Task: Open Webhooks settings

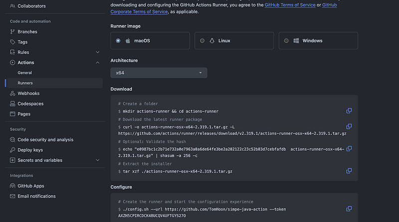Action: (x=28, y=94)
